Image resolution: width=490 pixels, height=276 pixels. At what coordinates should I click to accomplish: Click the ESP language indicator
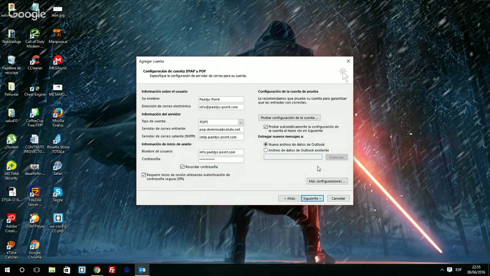click(459, 270)
